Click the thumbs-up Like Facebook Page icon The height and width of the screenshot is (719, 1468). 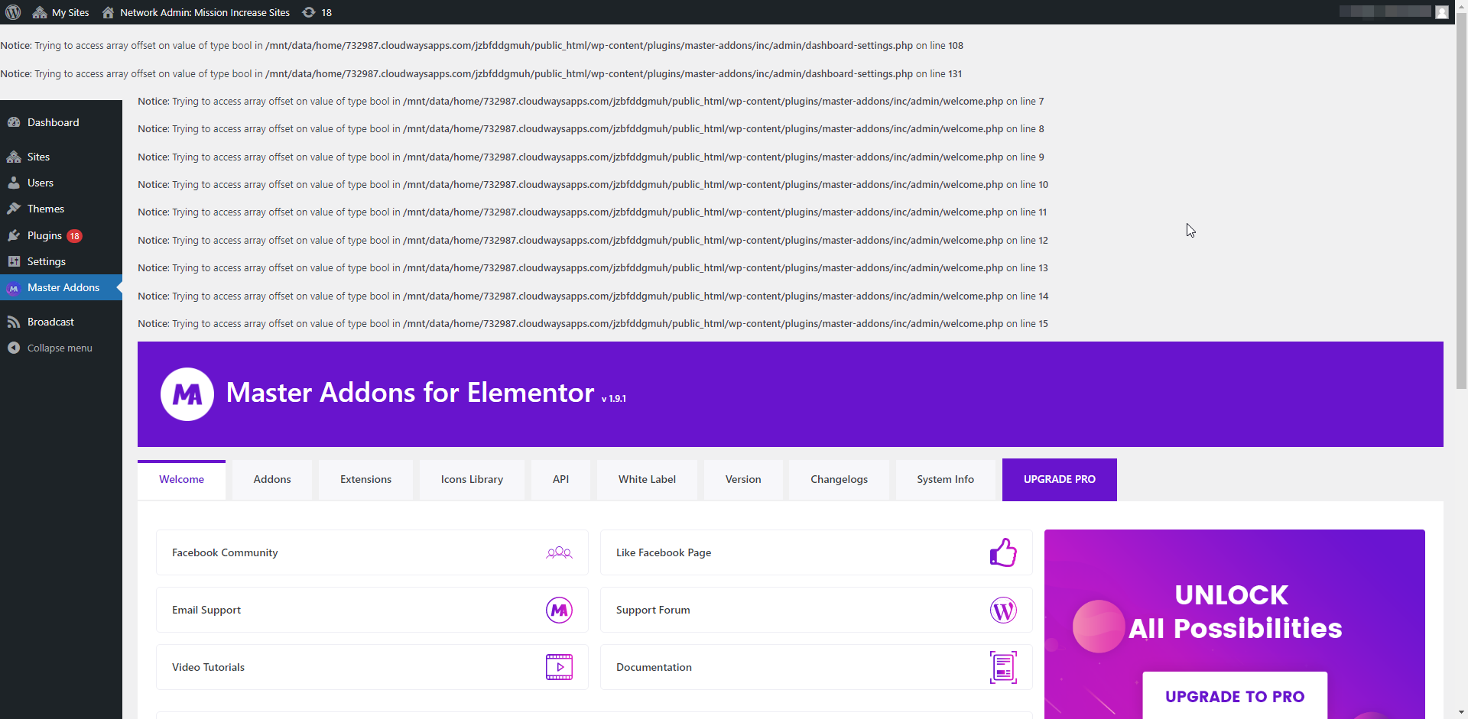click(1003, 552)
